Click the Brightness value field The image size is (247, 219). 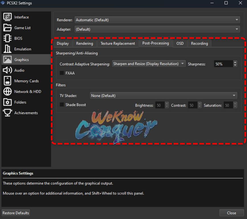(x=160, y=105)
